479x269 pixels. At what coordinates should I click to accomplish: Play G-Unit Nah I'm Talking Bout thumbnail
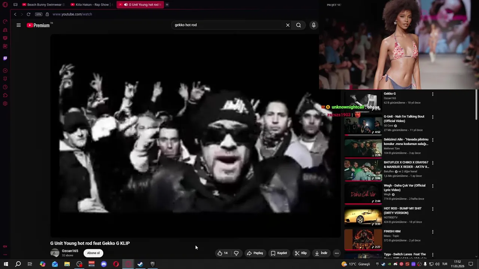(363, 125)
